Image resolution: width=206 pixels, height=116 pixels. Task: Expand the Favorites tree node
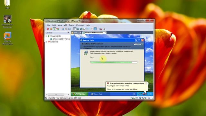click(x=46, y=42)
